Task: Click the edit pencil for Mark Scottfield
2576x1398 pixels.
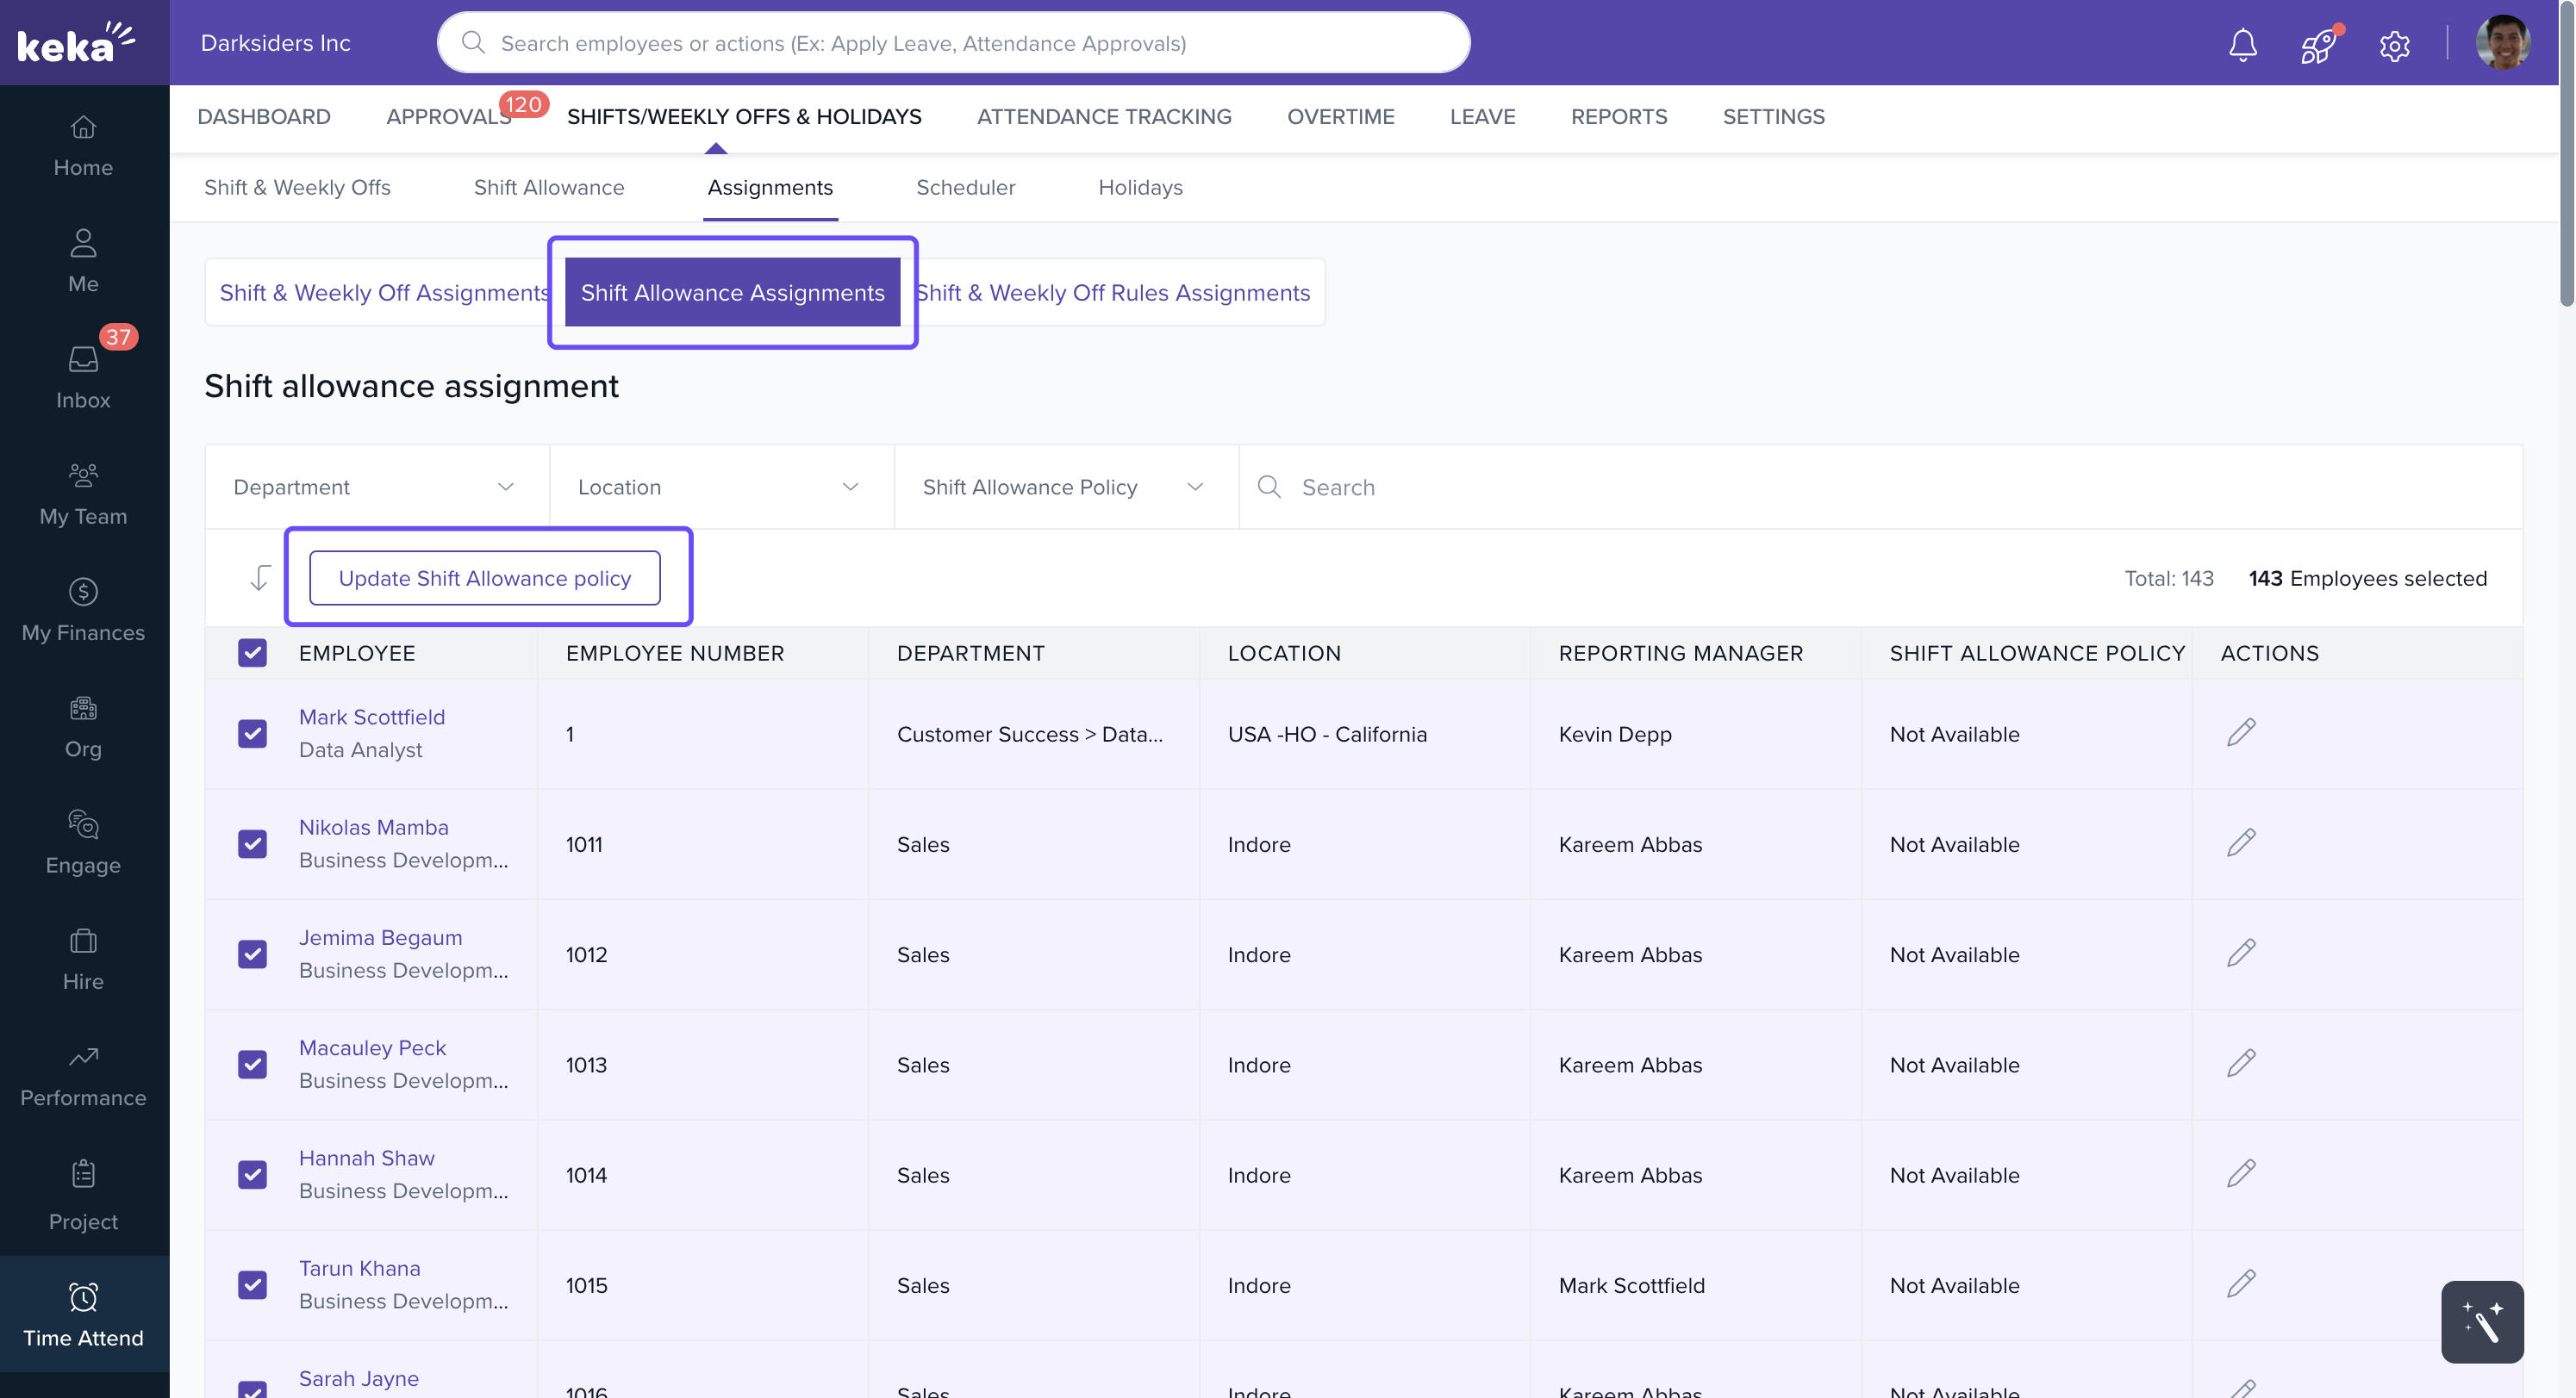Action: (x=2240, y=732)
